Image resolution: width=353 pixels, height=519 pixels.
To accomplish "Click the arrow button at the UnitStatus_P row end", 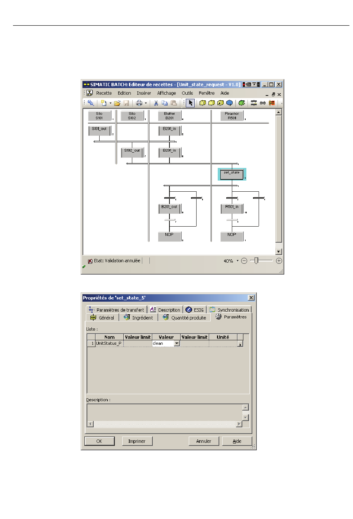I will 240,344.
